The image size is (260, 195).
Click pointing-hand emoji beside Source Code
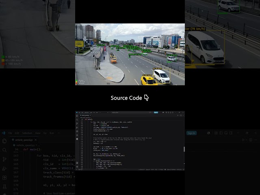click(146, 98)
